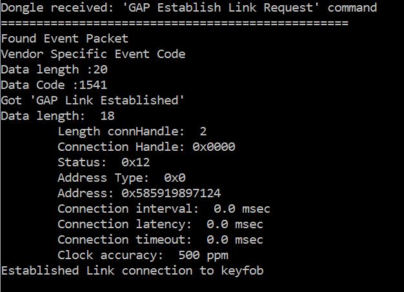The width and height of the screenshot is (404, 292).
Task: Select the 'Vendor Specific Event Code' line
Action: pos(93,54)
